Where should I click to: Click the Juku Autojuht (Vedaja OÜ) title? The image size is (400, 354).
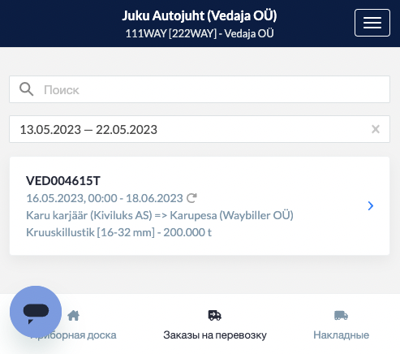click(x=200, y=15)
